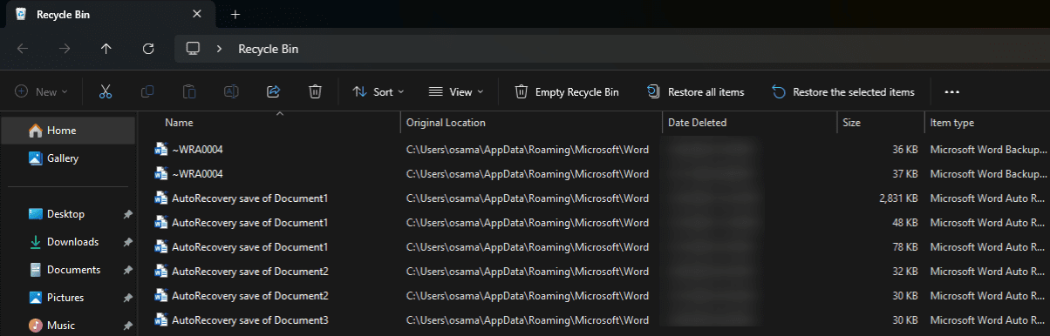
Task: Open Gallery in the sidebar
Action: [68, 158]
